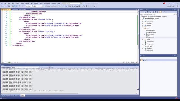Click Categorized icon in Properties panel
Screen dimensions: 180x101
pyautogui.click(x=141, y=60)
